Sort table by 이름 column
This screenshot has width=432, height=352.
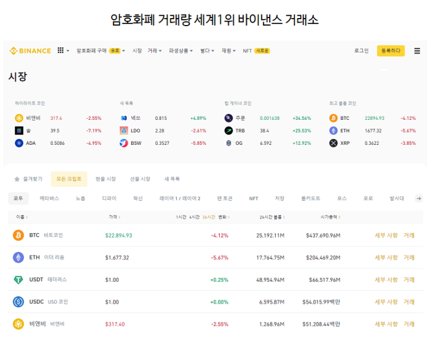pyautogui.click(x=22, y=217)
